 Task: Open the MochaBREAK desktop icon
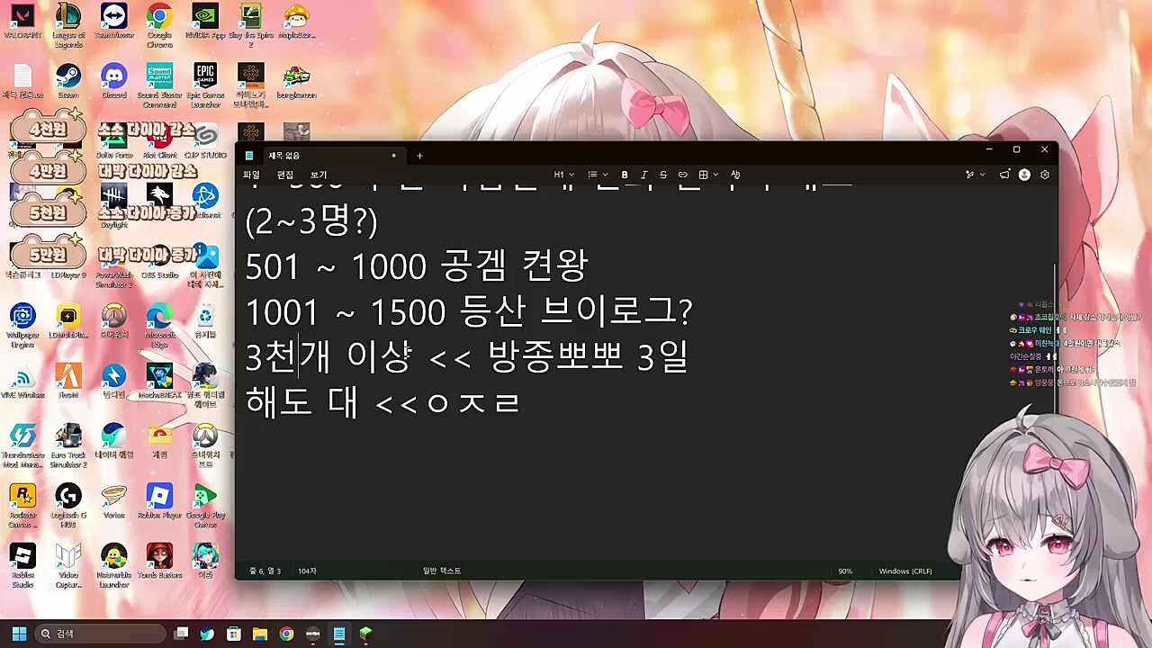(159, 381)
